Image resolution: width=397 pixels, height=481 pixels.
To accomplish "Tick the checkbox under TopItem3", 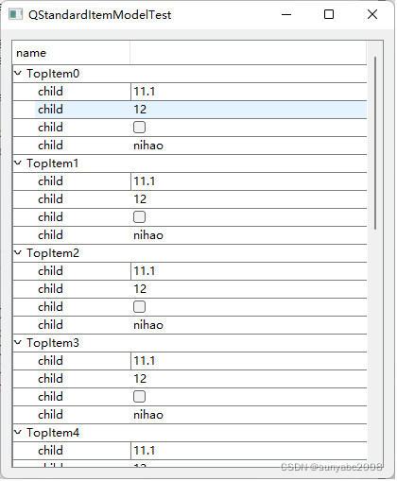I will click(x=139, y=397).
